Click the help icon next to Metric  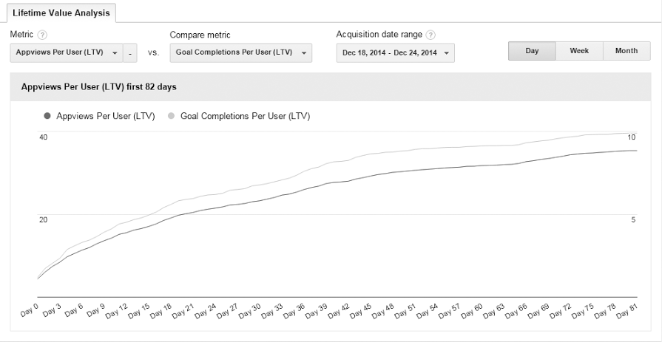click(x=42, y=35)
